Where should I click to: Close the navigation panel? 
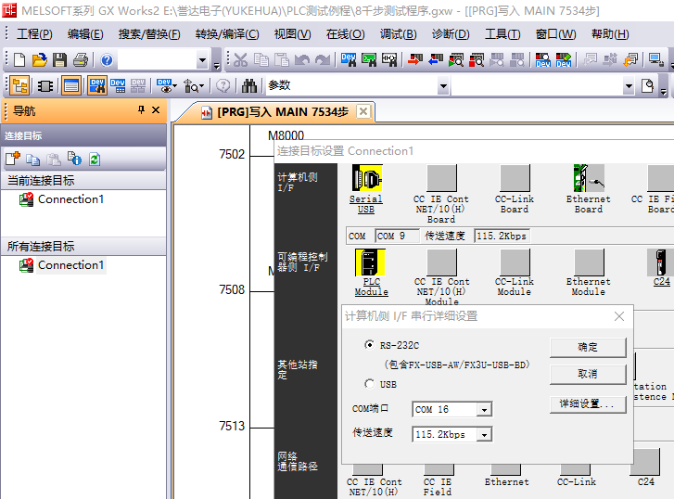point(156,110)
